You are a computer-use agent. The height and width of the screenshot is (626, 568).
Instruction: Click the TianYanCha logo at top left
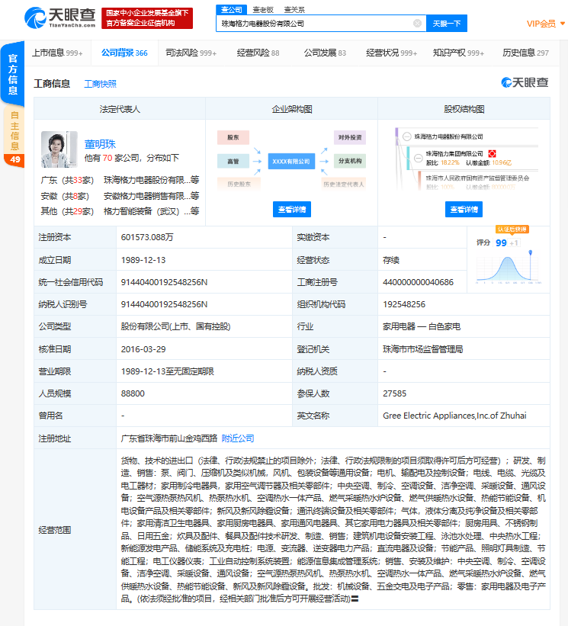(60, 18)
